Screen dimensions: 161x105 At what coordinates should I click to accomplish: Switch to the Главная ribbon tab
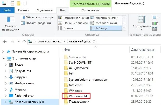24,10
